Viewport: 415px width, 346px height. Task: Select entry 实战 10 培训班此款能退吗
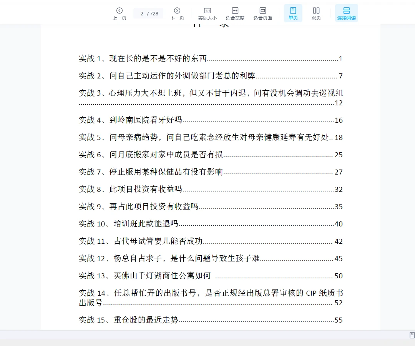click(211, 224)
